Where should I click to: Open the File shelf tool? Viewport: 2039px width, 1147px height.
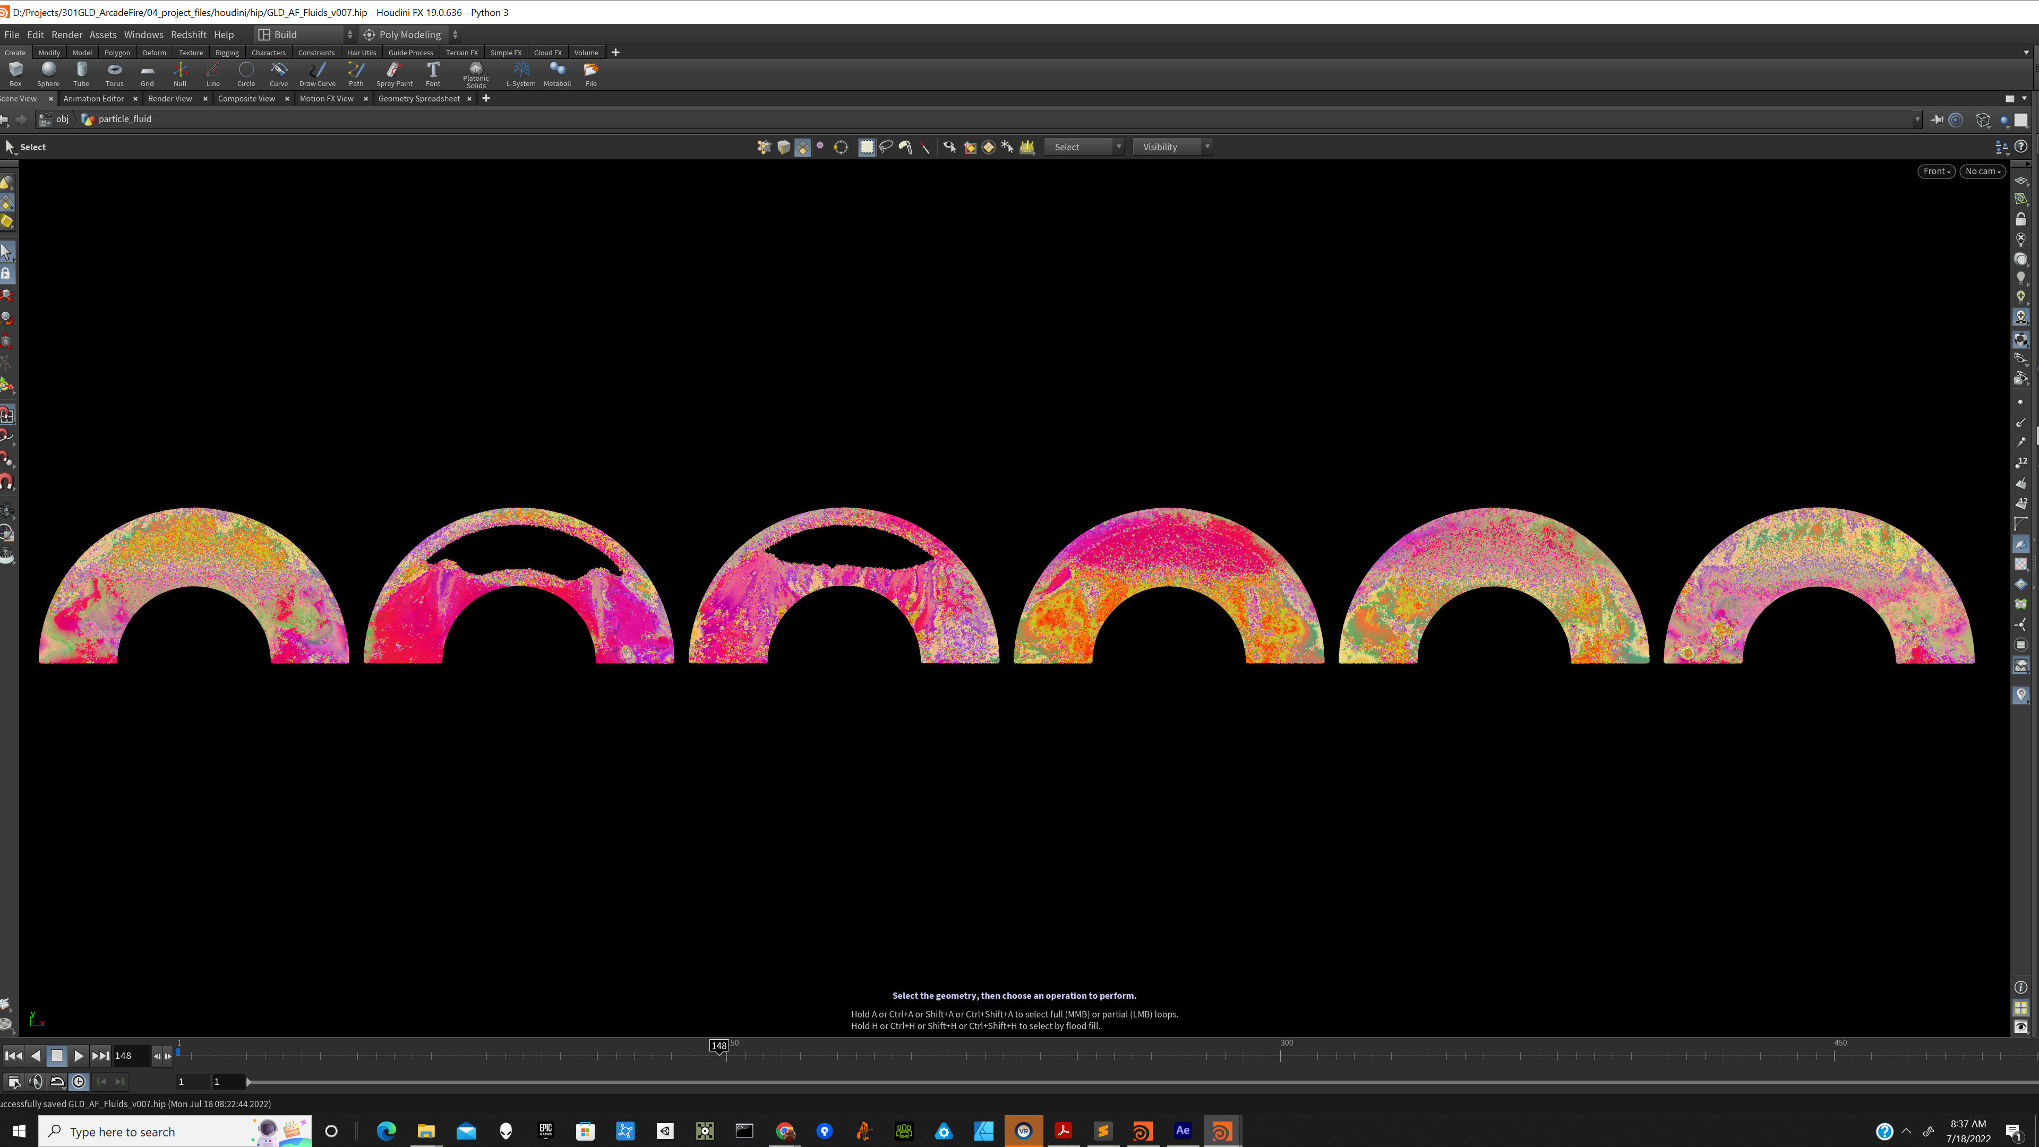[x=592, y=74]
